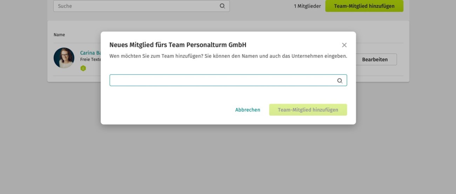Click the '1 Mitglieder' count text
The height and width of the screenshot is (194, 456).
click(x=307, y=6)
